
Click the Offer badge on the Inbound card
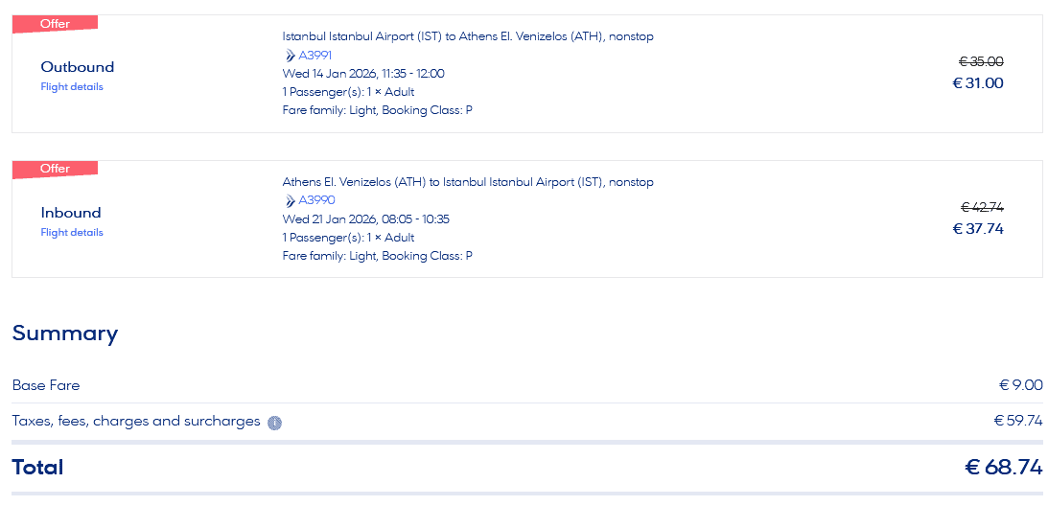click(x=55, y=170)
